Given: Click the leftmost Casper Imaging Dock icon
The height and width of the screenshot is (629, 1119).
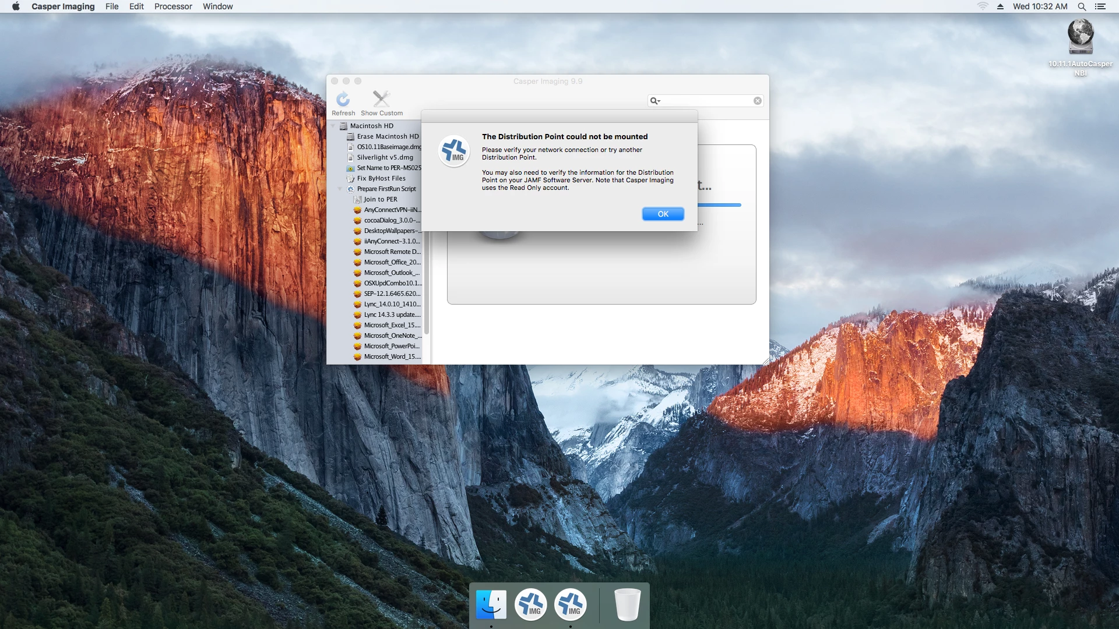Looking at the screenshot, I should pos(530,605).
